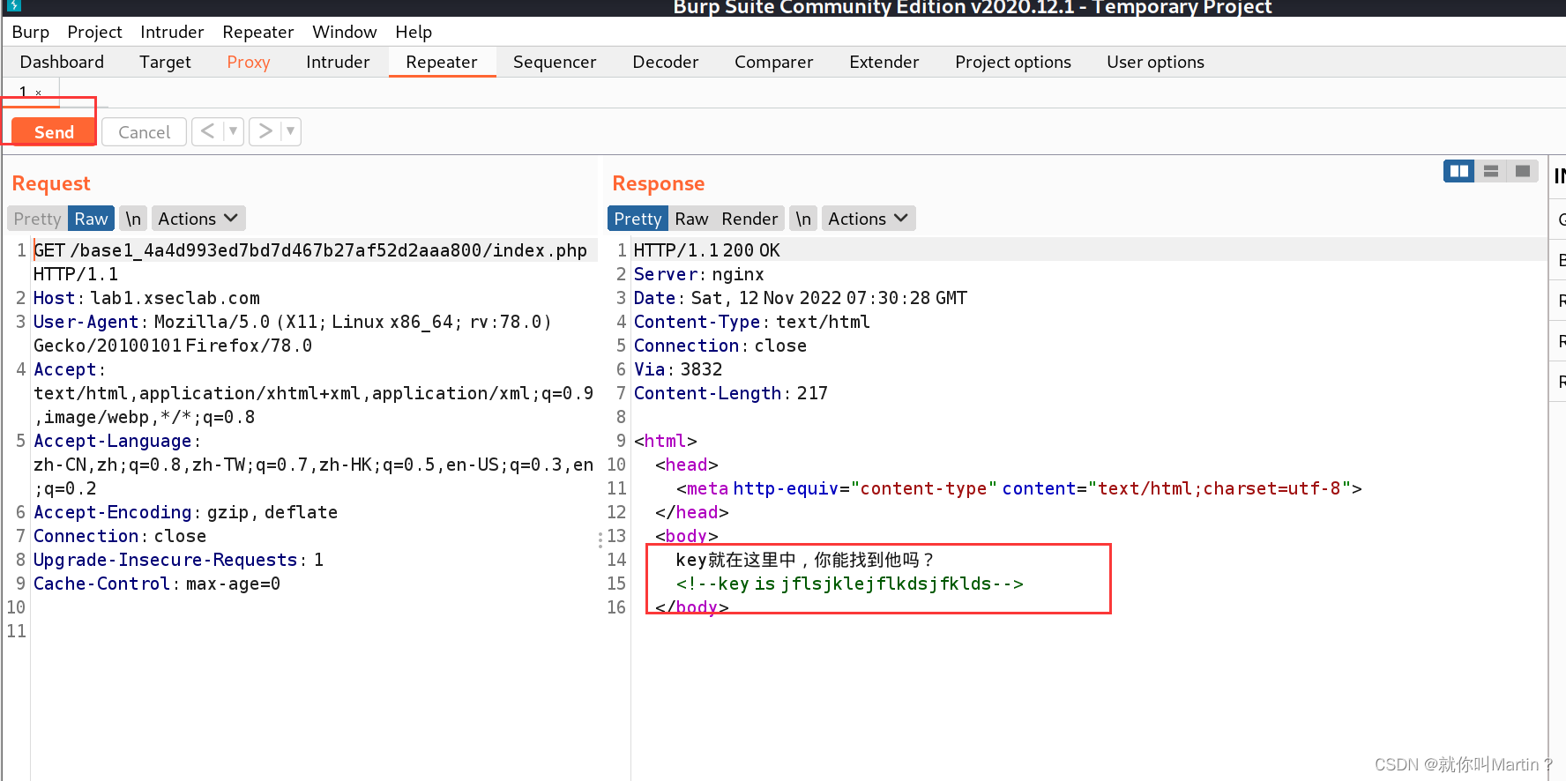Select the Repeater tool tab
The height and width of the screenshot is (781, 1566).
click(442, 62)
